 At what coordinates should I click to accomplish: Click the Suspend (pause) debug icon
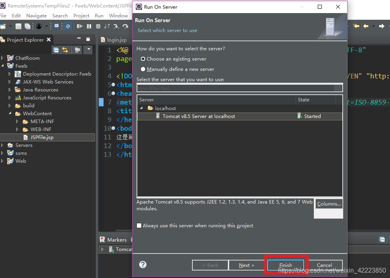89,26
